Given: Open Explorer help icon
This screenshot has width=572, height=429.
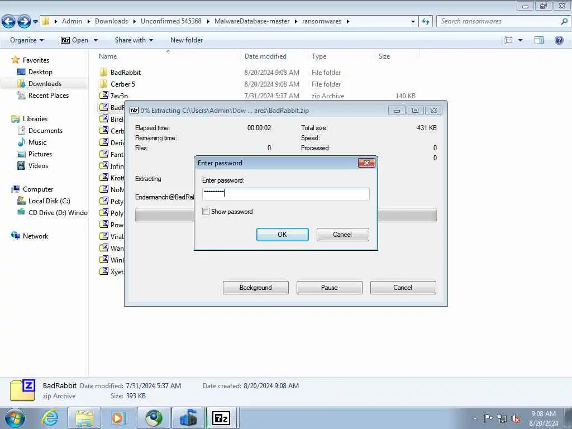Looking at the screenshot, I should pos(559,40).
